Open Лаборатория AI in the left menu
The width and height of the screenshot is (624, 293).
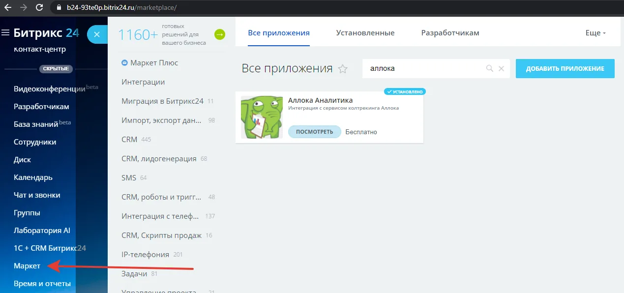tap(42, 231)
